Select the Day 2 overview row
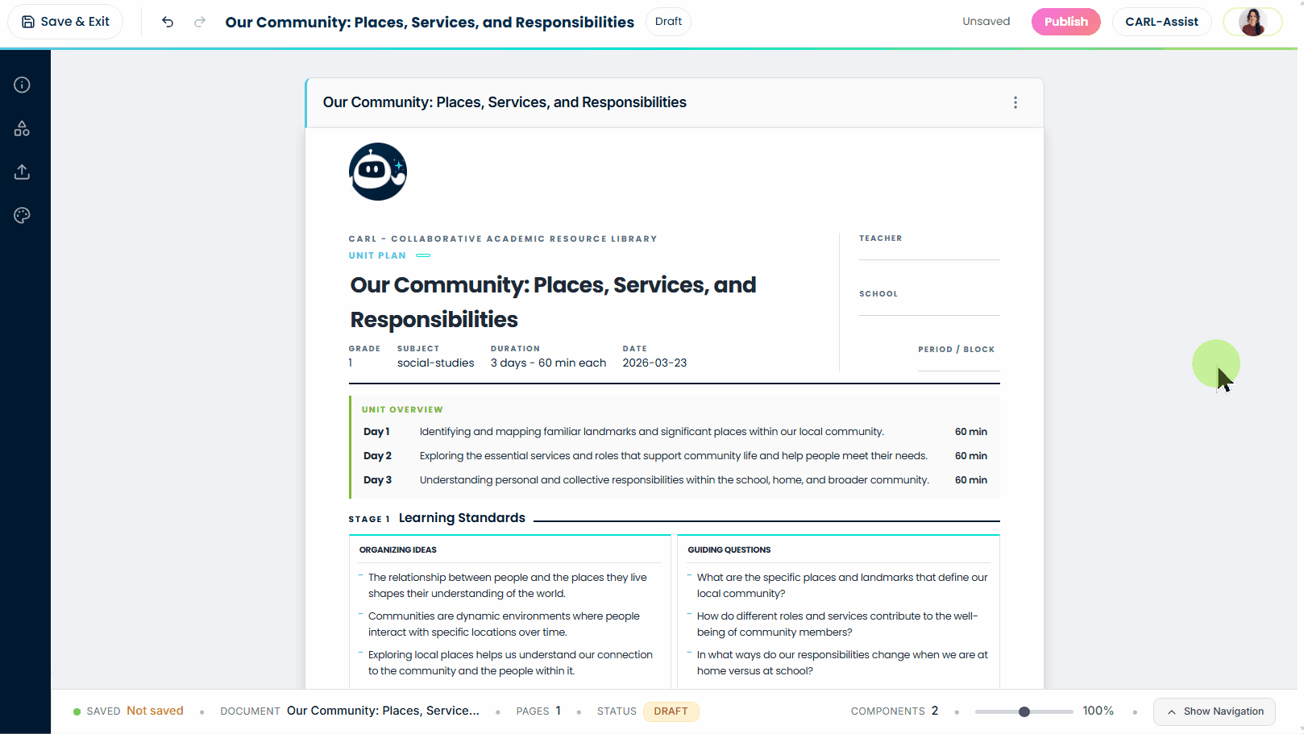The image size is (1304, 734). (674, 456)
